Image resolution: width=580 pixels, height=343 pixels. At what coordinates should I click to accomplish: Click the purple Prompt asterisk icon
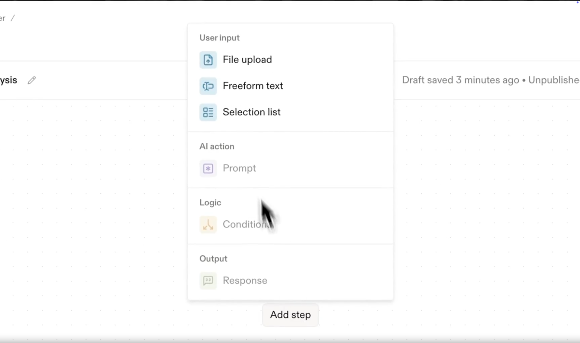click(x=208, y=168)
